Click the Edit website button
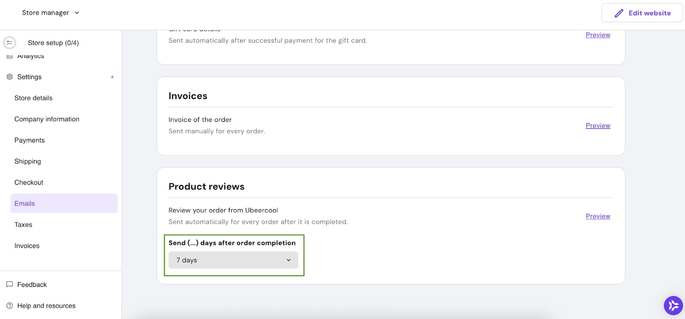685x319 pixels. pyautogui.click(x=642, y=13)
